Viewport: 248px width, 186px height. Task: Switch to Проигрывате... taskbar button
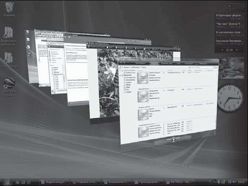click(148, 182)
